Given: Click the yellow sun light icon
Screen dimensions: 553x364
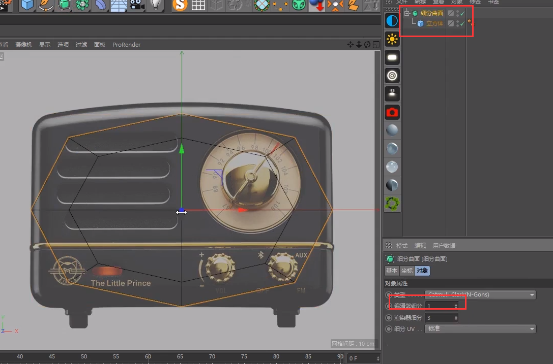Looking at the screenshot, I should (x=392, y=39).
